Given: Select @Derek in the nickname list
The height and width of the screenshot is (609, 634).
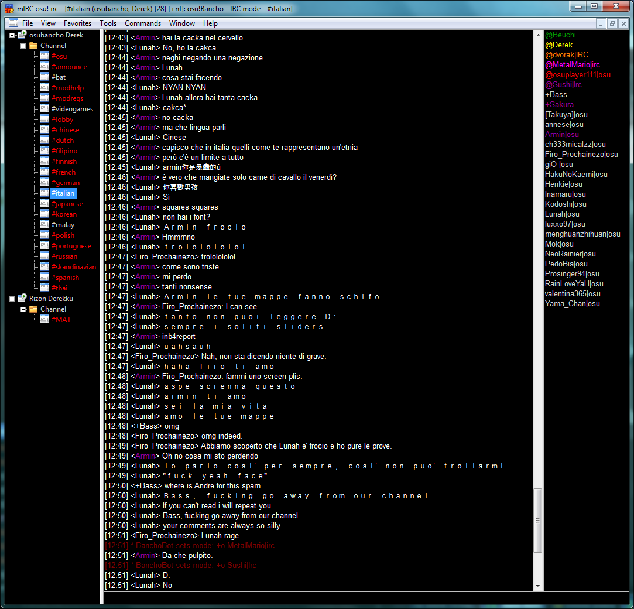Looking at the screenshot, I should (x=558, y=45).
